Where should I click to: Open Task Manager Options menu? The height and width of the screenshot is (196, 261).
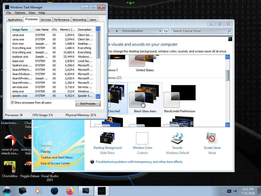coord(20,13)
